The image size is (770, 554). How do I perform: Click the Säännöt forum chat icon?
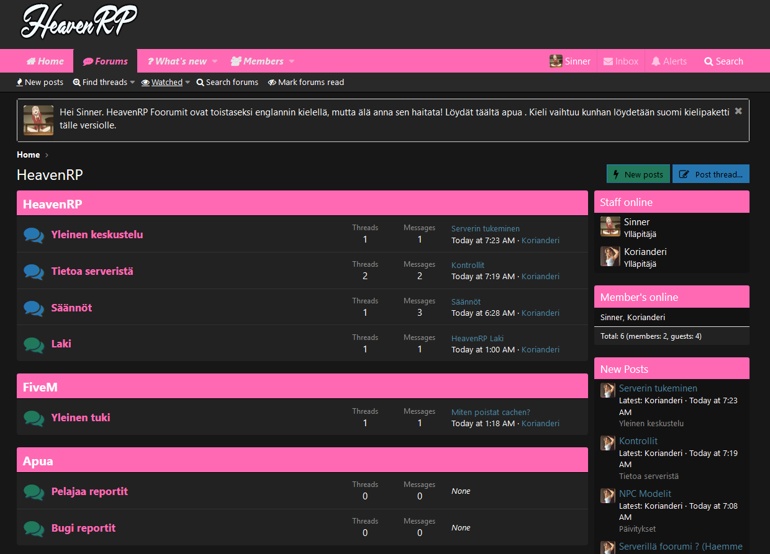coord(34,308)
